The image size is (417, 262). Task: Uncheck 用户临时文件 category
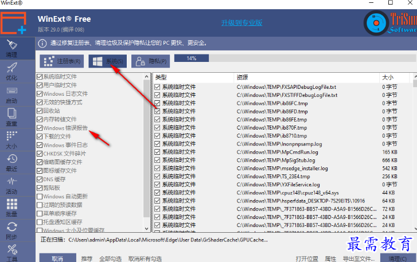(x=40, y=85)
